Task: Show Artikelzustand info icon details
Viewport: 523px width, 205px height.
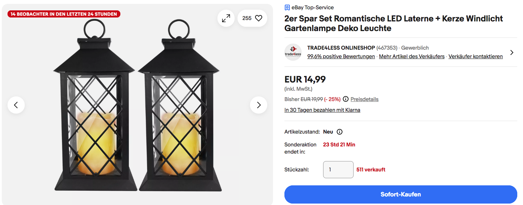Action: [x=340, y=132]
